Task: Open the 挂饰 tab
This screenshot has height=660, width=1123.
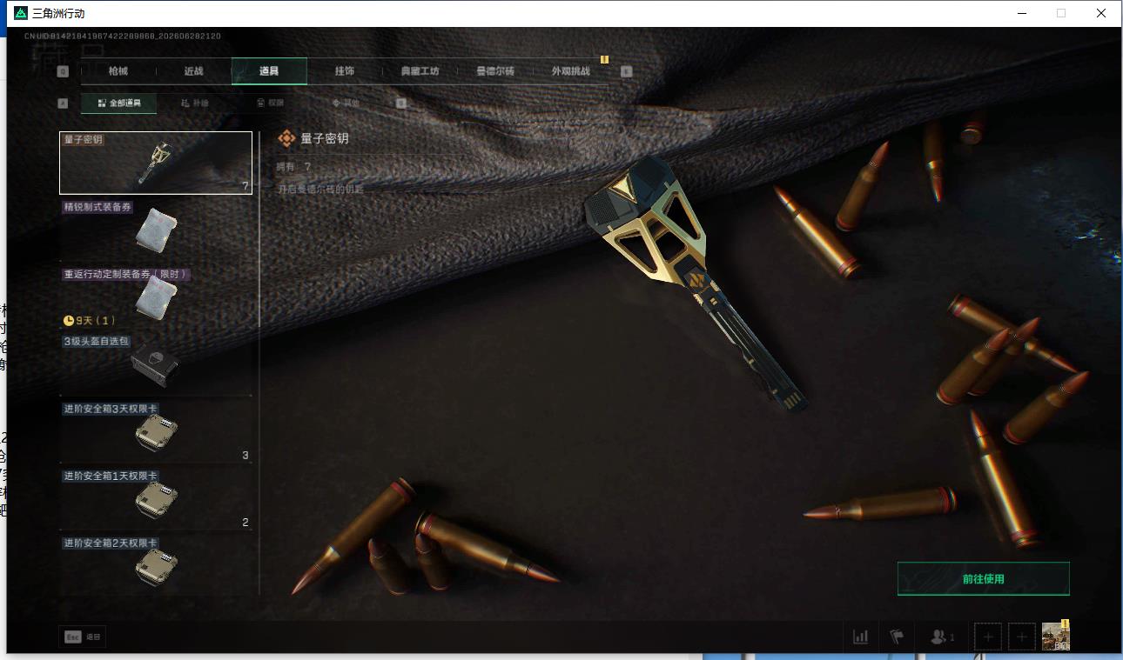Action: point(345,71)
